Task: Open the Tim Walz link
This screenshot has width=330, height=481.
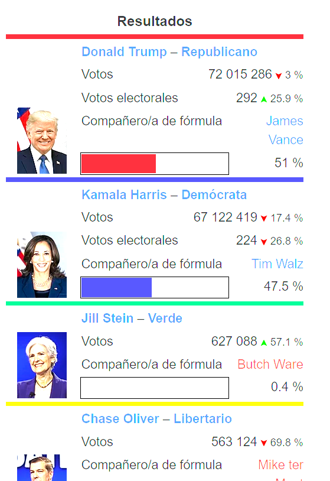Action: 277,264
